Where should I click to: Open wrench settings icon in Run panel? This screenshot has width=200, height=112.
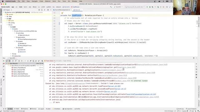3,66
